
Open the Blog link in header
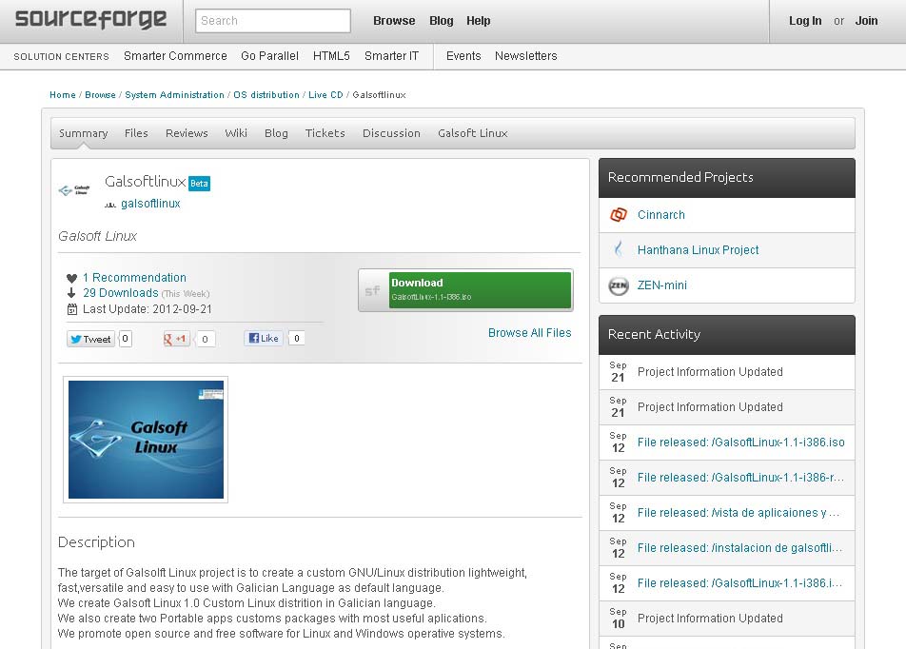click(441, 21)
